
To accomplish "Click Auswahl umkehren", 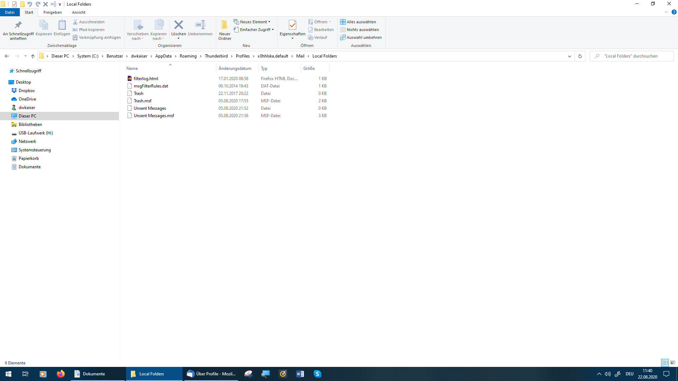I will point(361,37).
